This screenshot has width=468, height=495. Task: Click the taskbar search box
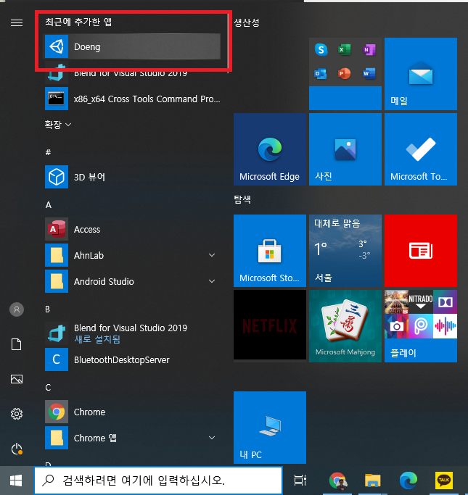158,481
